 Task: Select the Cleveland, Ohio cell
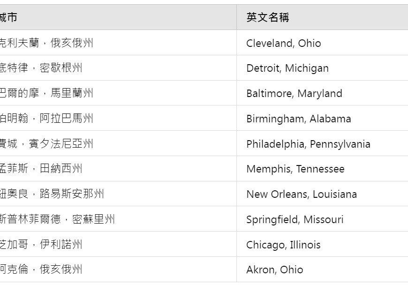tap(284, 43)
